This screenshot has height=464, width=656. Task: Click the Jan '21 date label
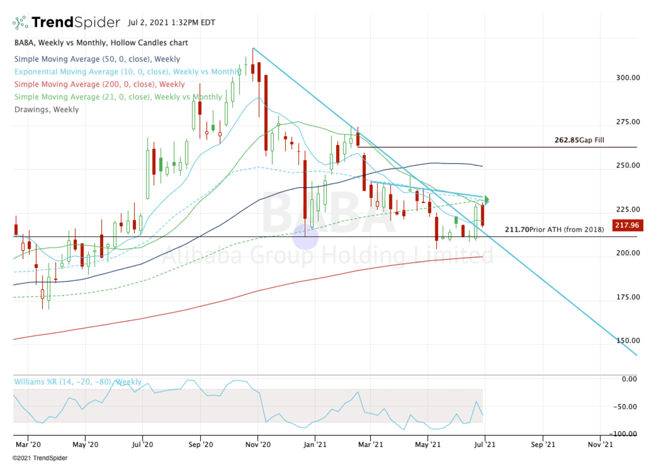pos(315,445)
